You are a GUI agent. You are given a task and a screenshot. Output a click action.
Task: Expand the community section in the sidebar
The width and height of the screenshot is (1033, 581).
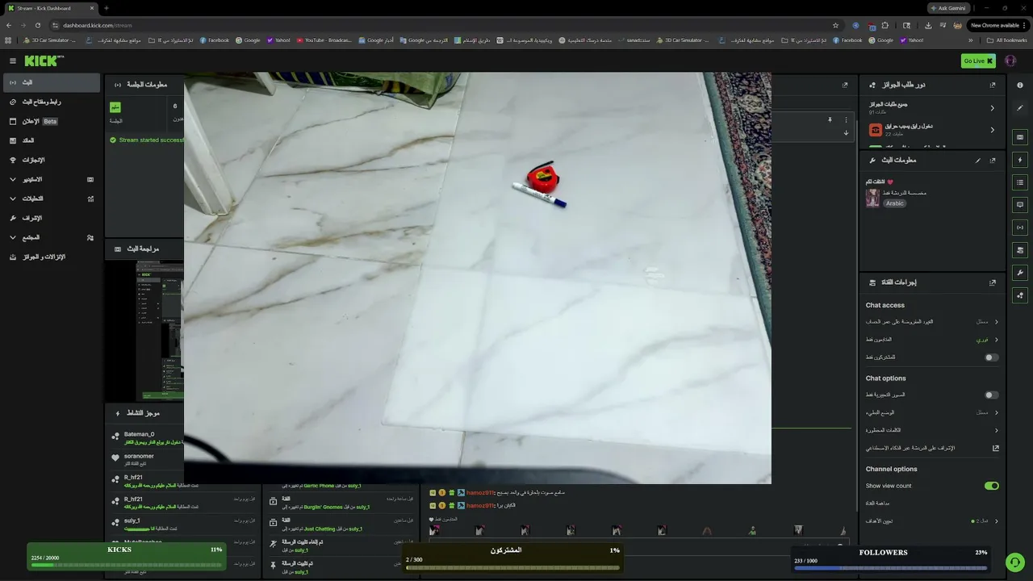pos(50,237)
